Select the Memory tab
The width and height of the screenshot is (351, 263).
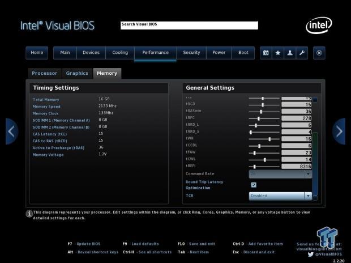tap(107, 73)
